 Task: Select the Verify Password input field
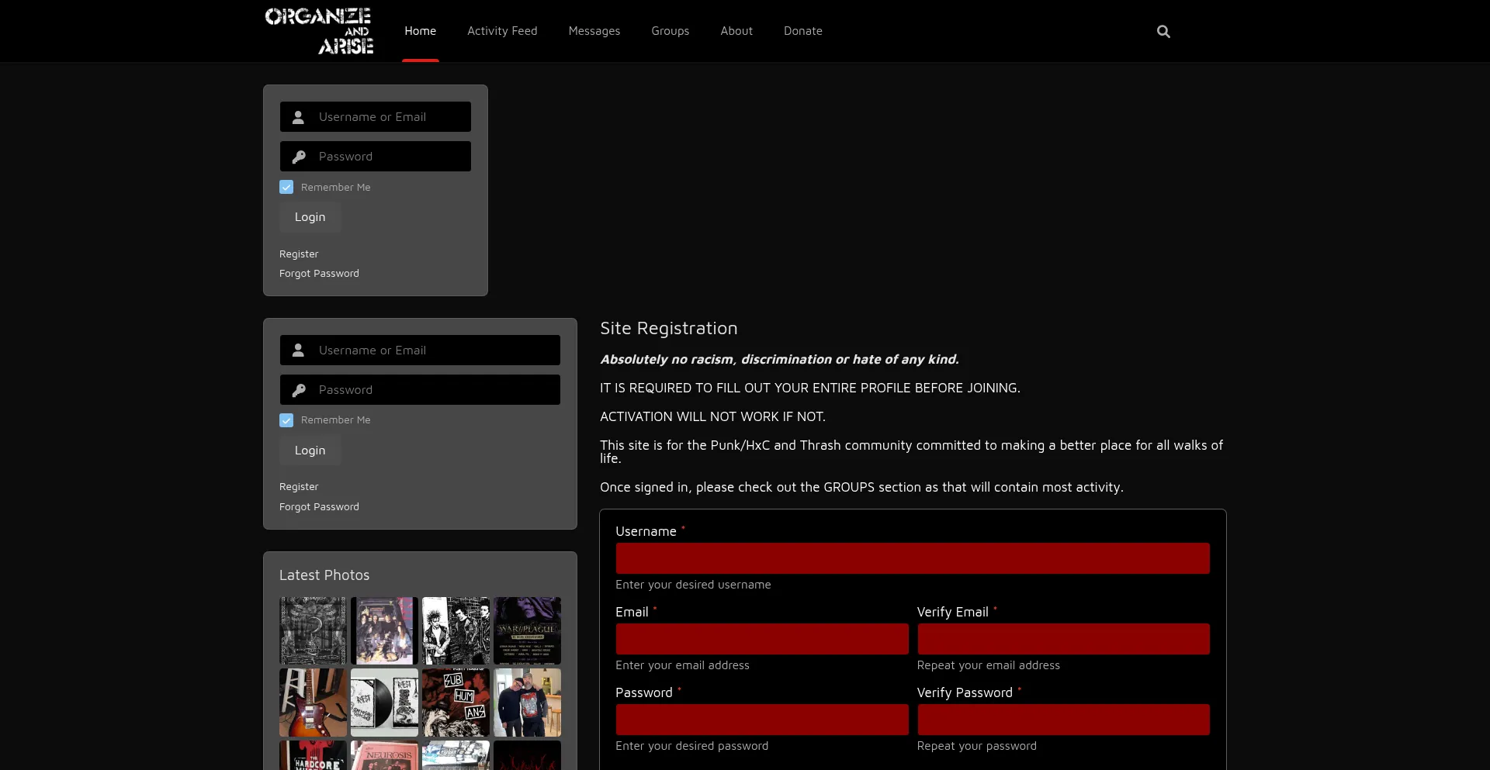[x=1062, y=720]
